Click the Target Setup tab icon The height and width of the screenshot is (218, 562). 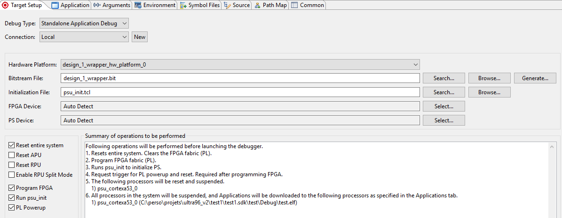[x=6, y=5]
